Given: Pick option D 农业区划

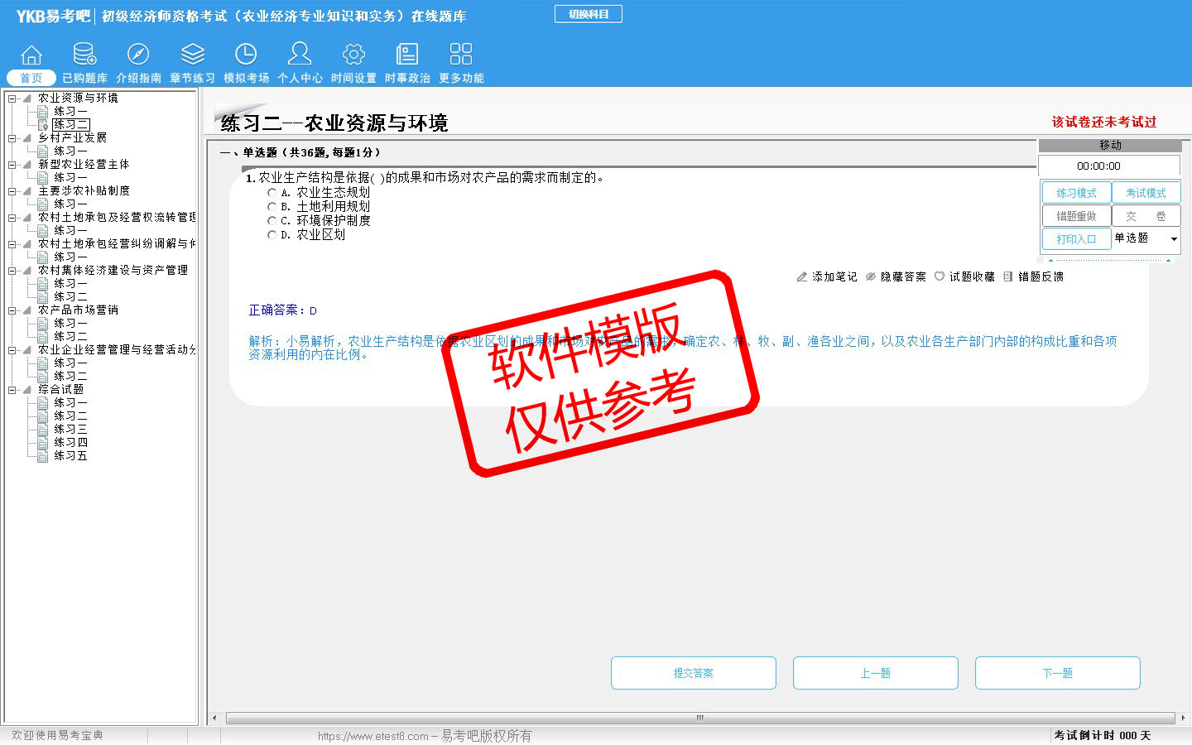Looking at the screenshot, I should tap(272, 235).
